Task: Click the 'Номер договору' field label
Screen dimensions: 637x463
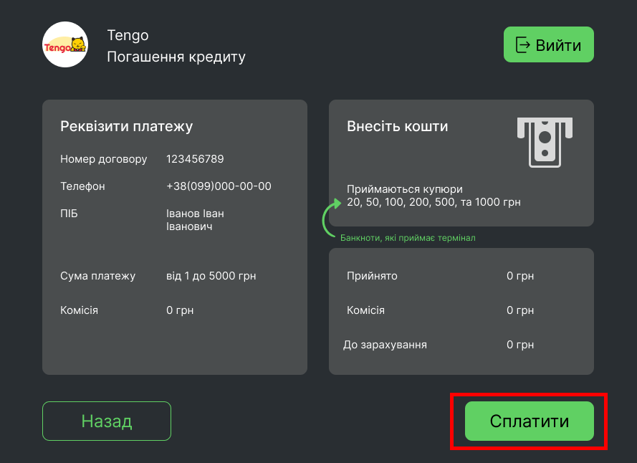Action: point(104,159)
